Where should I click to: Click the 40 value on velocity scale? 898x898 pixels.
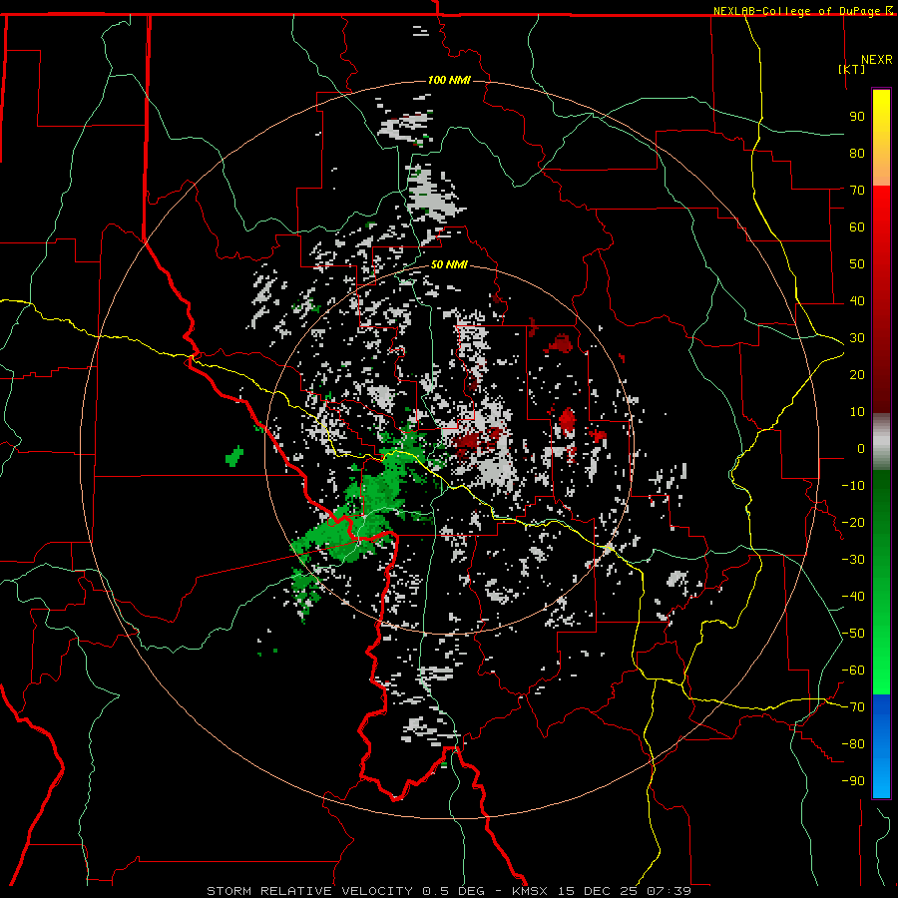pos(857,300)
